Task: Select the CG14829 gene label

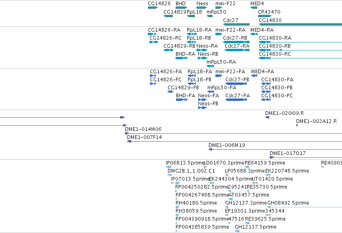Action: pos(175,12)
